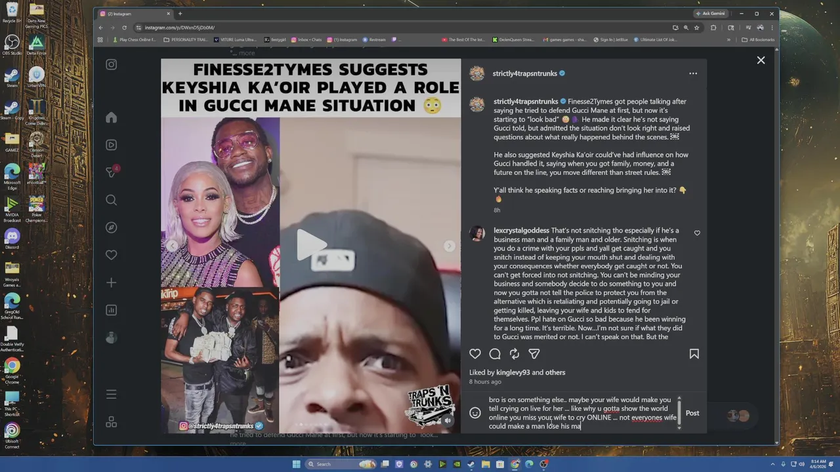Open the Windows Start menu
The height and width of the screenshot is (472, 840).
pyautogui.click(x=296, y=464)
